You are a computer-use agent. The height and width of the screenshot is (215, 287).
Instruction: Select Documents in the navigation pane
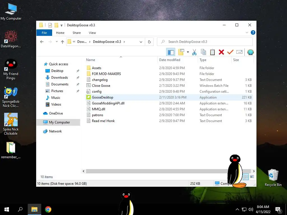pyautogui.click(x=60, y=84)
